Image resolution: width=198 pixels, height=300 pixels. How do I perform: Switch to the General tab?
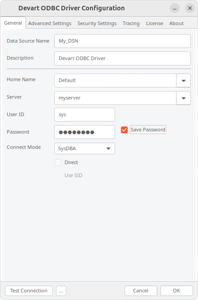(13, 23)
